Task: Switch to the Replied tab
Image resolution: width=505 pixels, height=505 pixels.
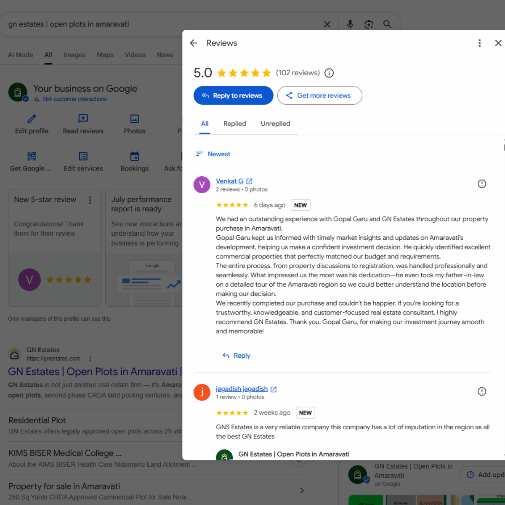Action: (x=235, y=124)
